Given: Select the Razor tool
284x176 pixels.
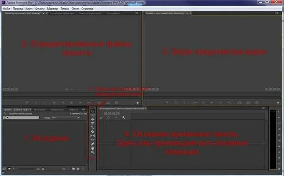Looking at the screenshot, I should point(92,131).
